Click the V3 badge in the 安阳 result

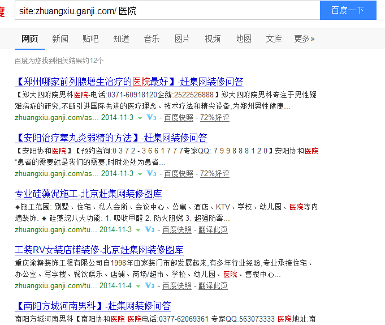[152, 174]
